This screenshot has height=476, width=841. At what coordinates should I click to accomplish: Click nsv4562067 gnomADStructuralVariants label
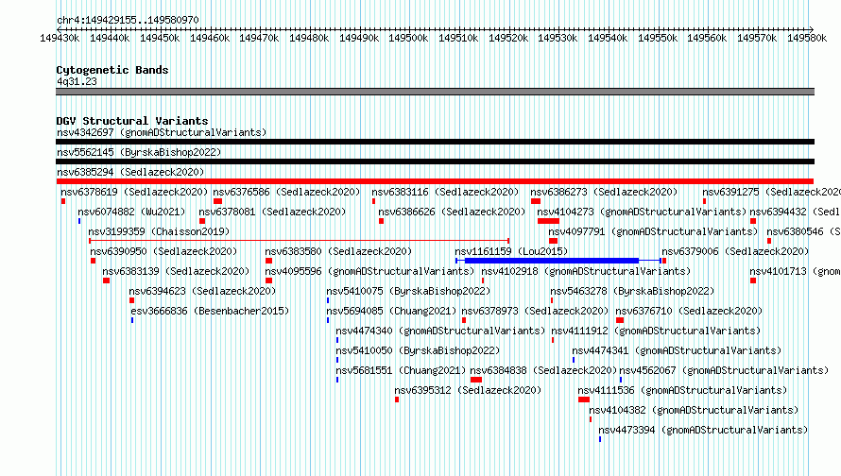(x=724, y=370)
